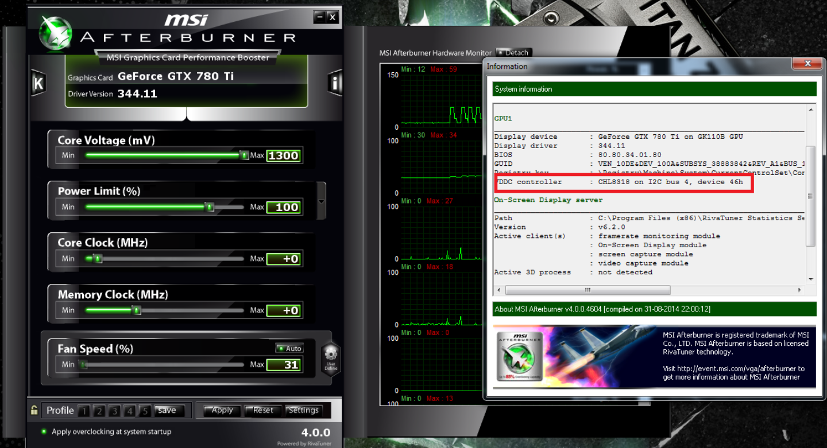Click the scroll left arrow in System information
The image size is (827, 448).
pyautogui.click(x=498, y=290)
